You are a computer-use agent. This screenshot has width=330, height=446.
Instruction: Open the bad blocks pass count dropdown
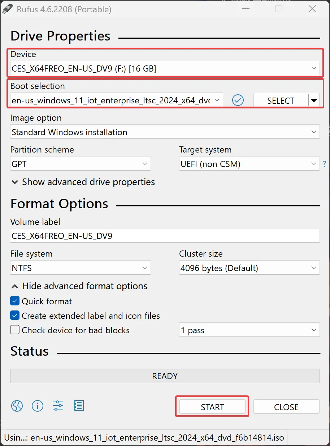tap(313, 330)
